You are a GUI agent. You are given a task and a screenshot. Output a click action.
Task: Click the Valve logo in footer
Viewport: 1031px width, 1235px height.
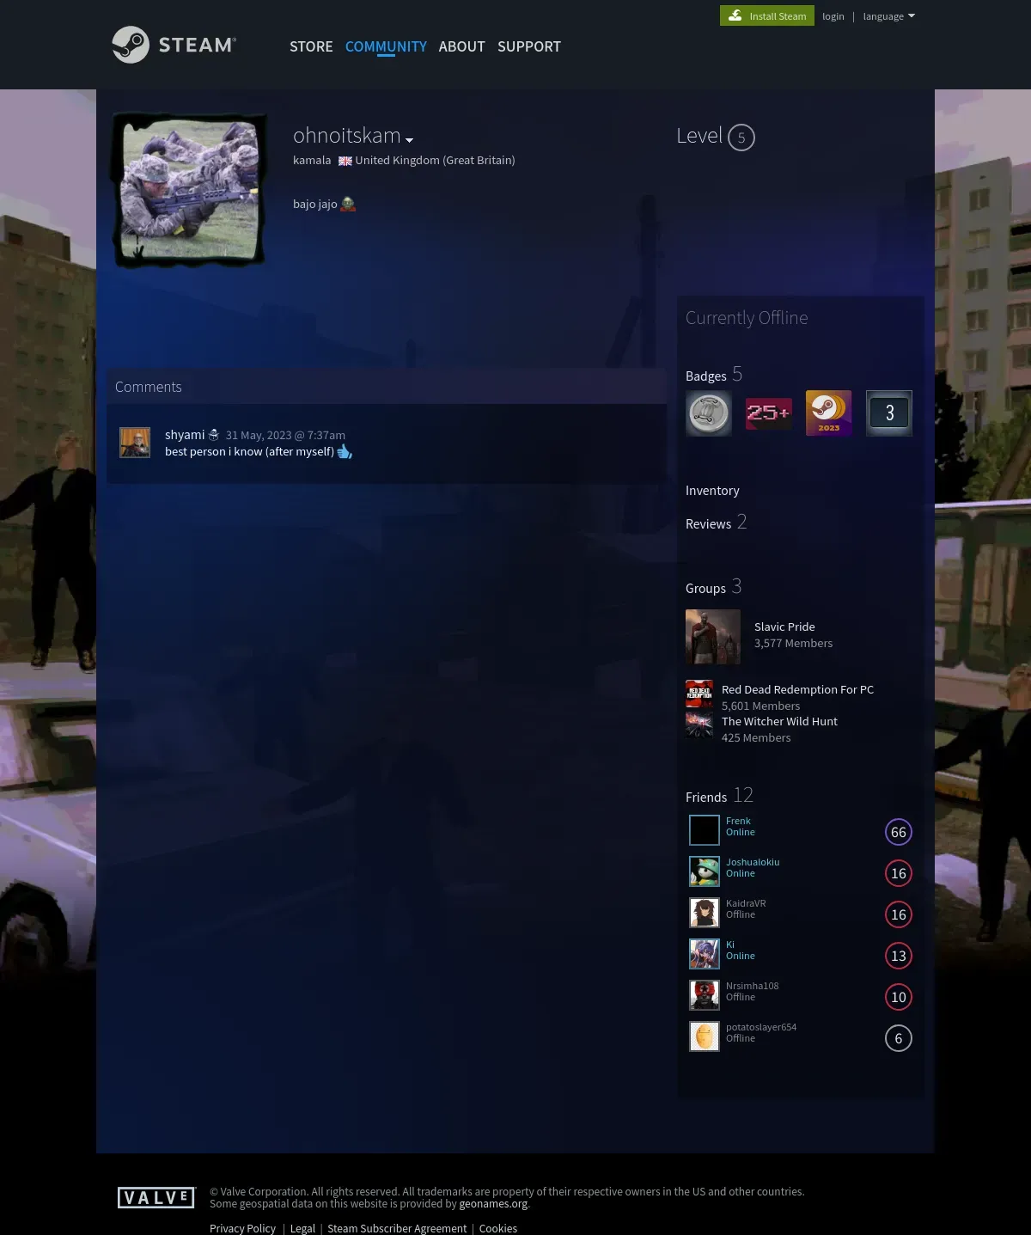tap(156, 1197)
